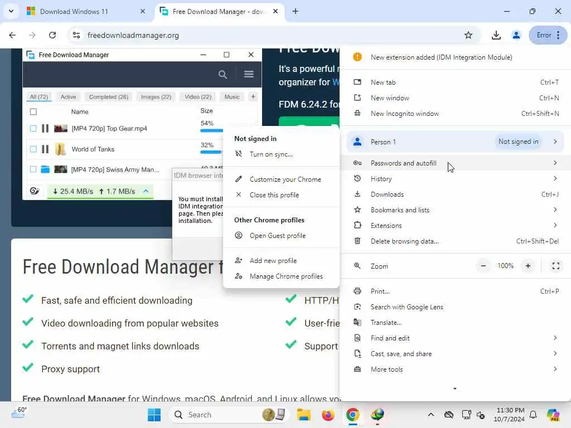Select the Active filter tab
The image size is (571, 428).
pyautogui.click(x=68, y=97)
